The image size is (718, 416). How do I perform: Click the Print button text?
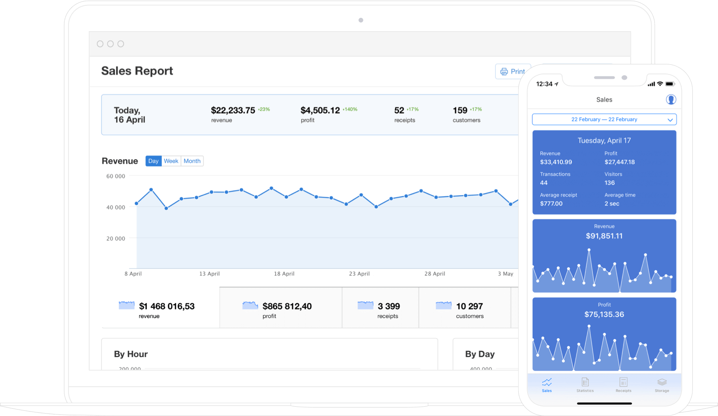click(x=517, y=72)
